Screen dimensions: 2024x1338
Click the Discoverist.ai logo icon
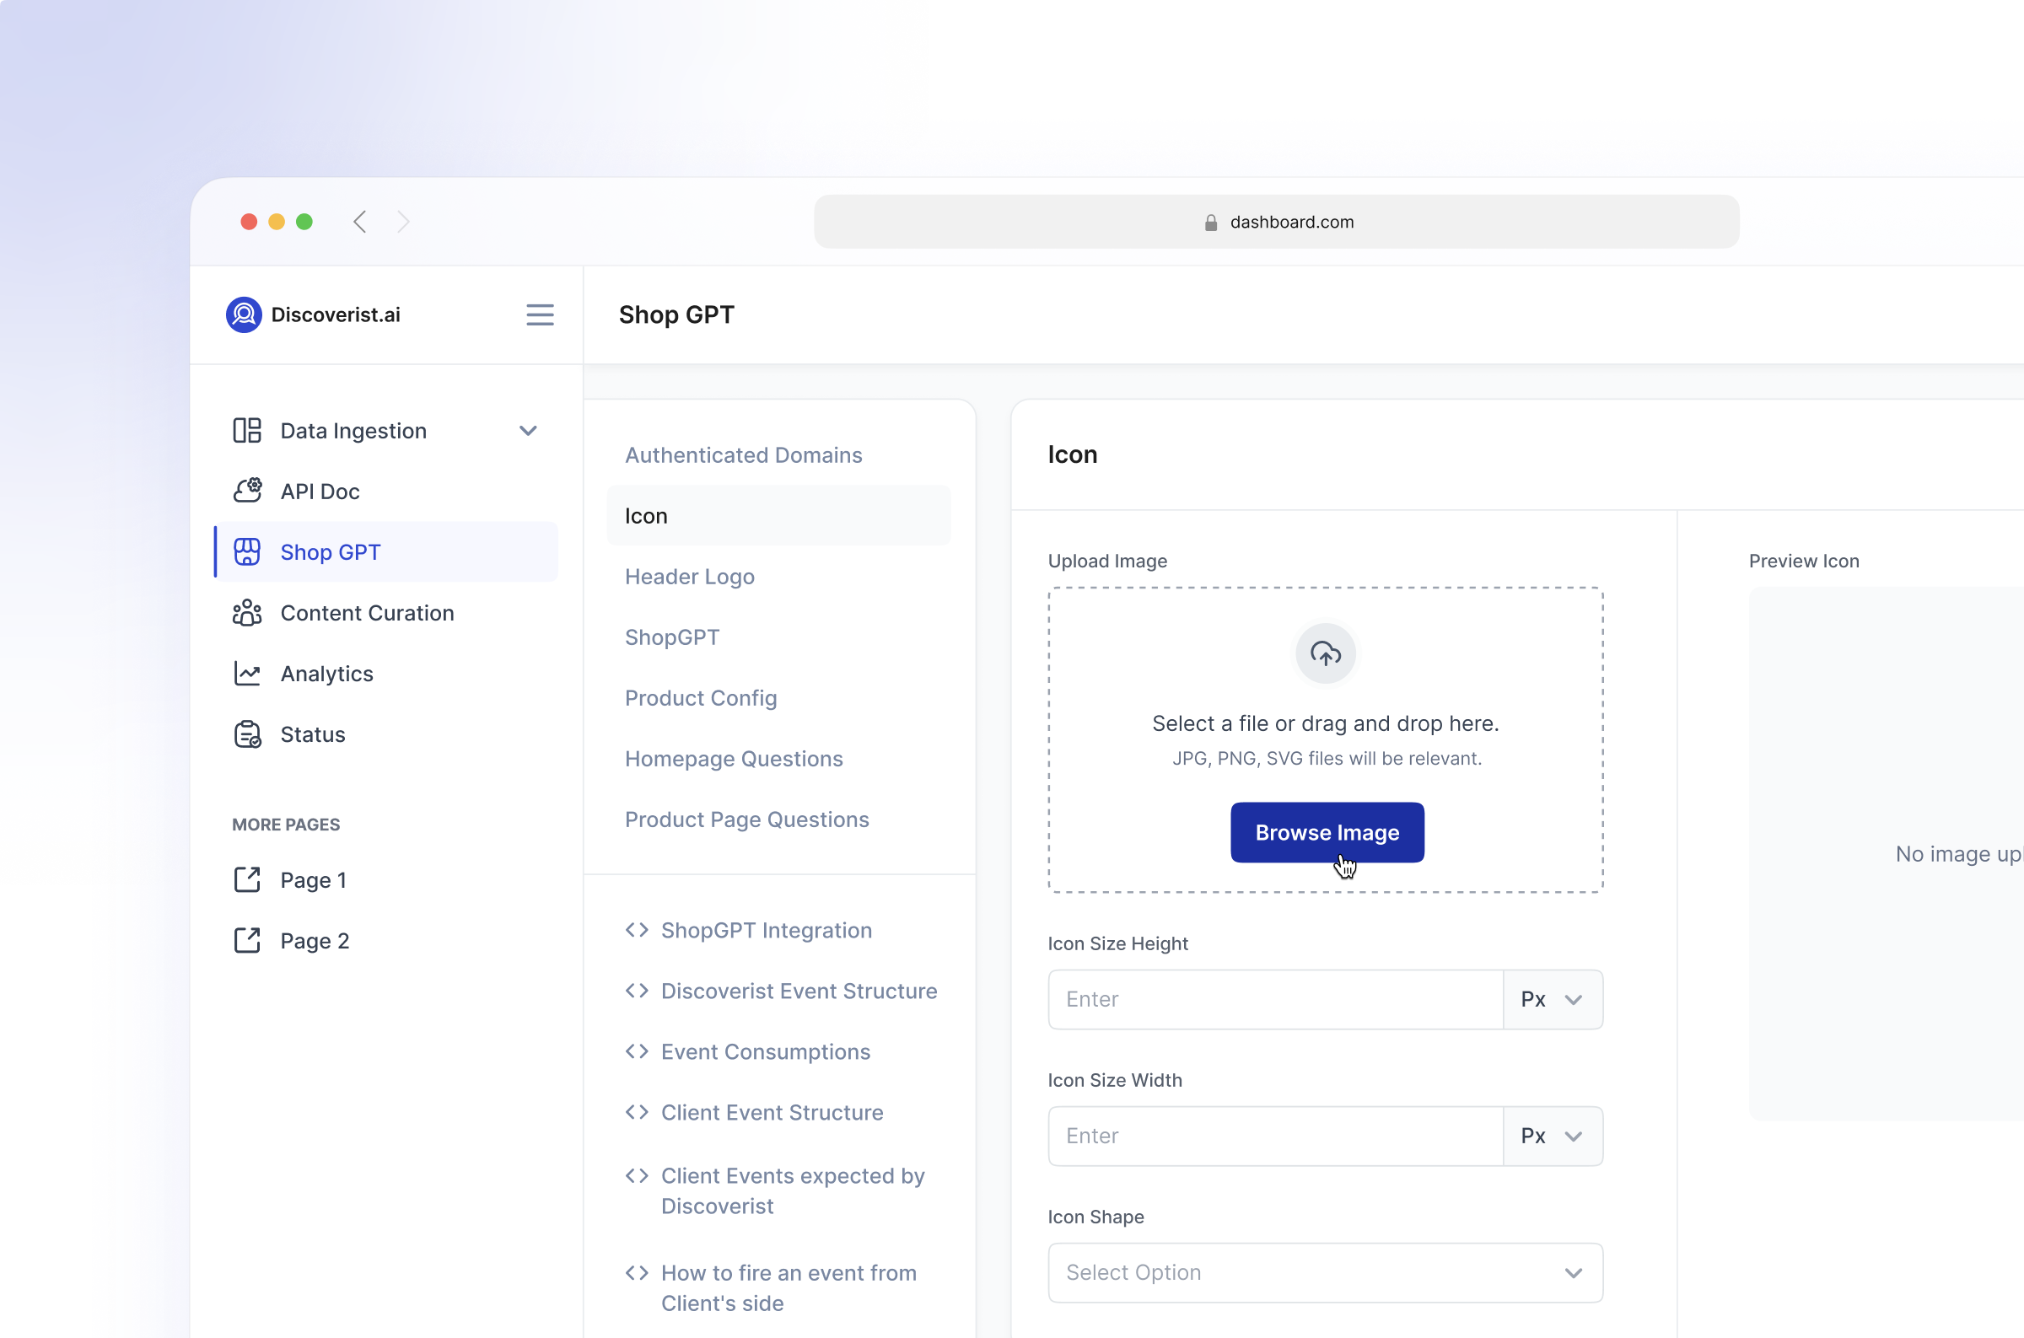click(x=244, y=314)
